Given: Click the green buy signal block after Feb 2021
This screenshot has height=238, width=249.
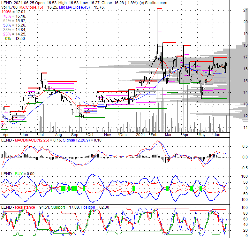Looking at the screenshot, I should click(167, 188).
